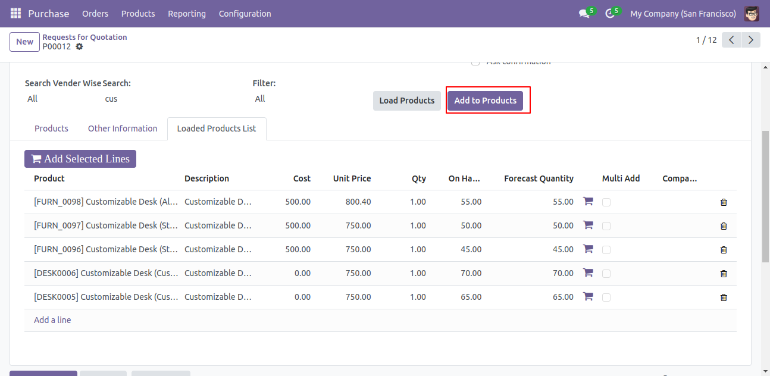Delete the DESK0006 line with trash icon
The height and width of the screenshot is (376, 770).
pyautogui.click(x=724, y=274)
